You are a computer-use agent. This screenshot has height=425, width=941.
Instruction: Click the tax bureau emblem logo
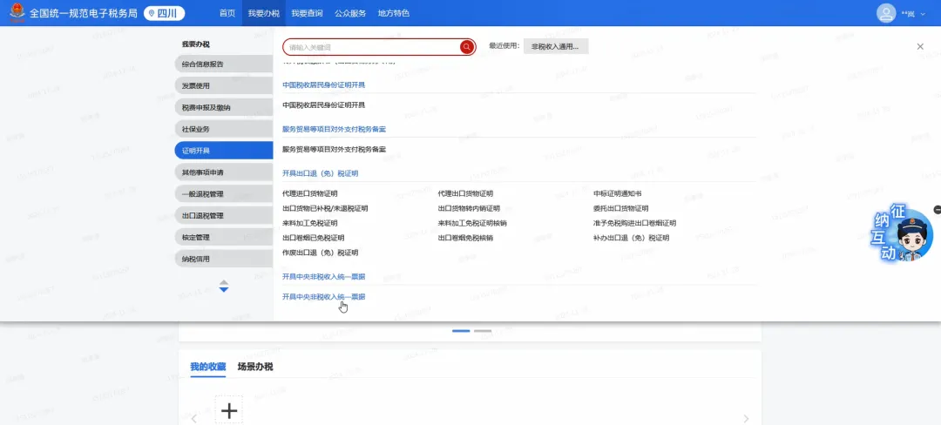(15, 13)
